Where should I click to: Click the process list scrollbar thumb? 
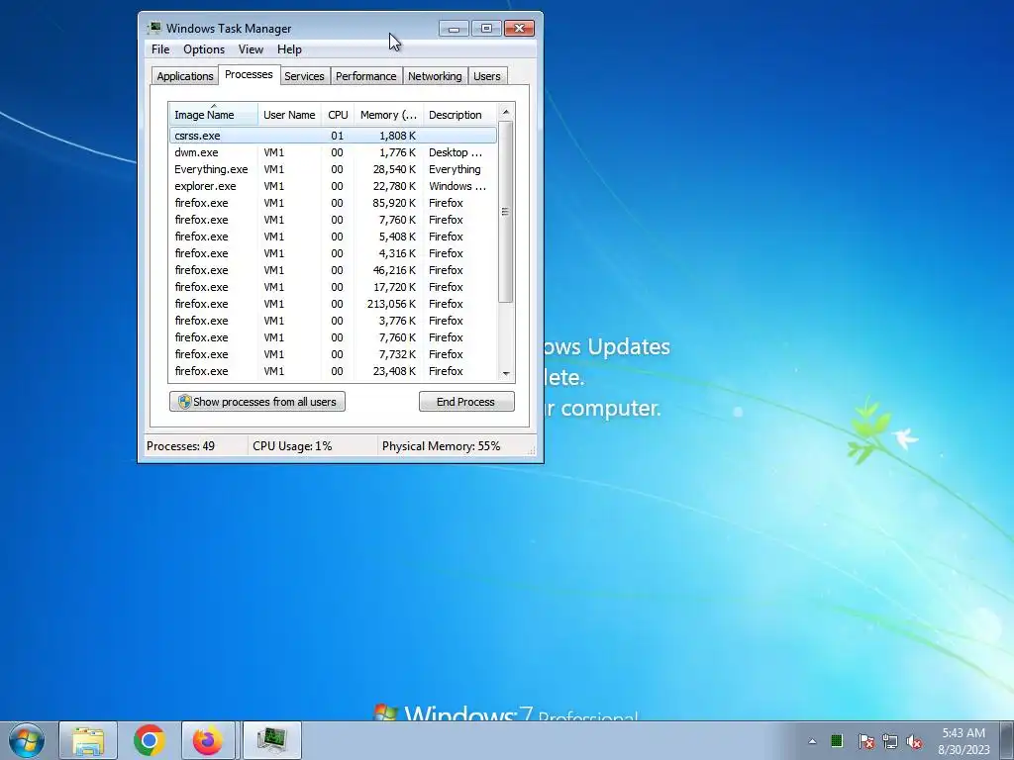506,212
